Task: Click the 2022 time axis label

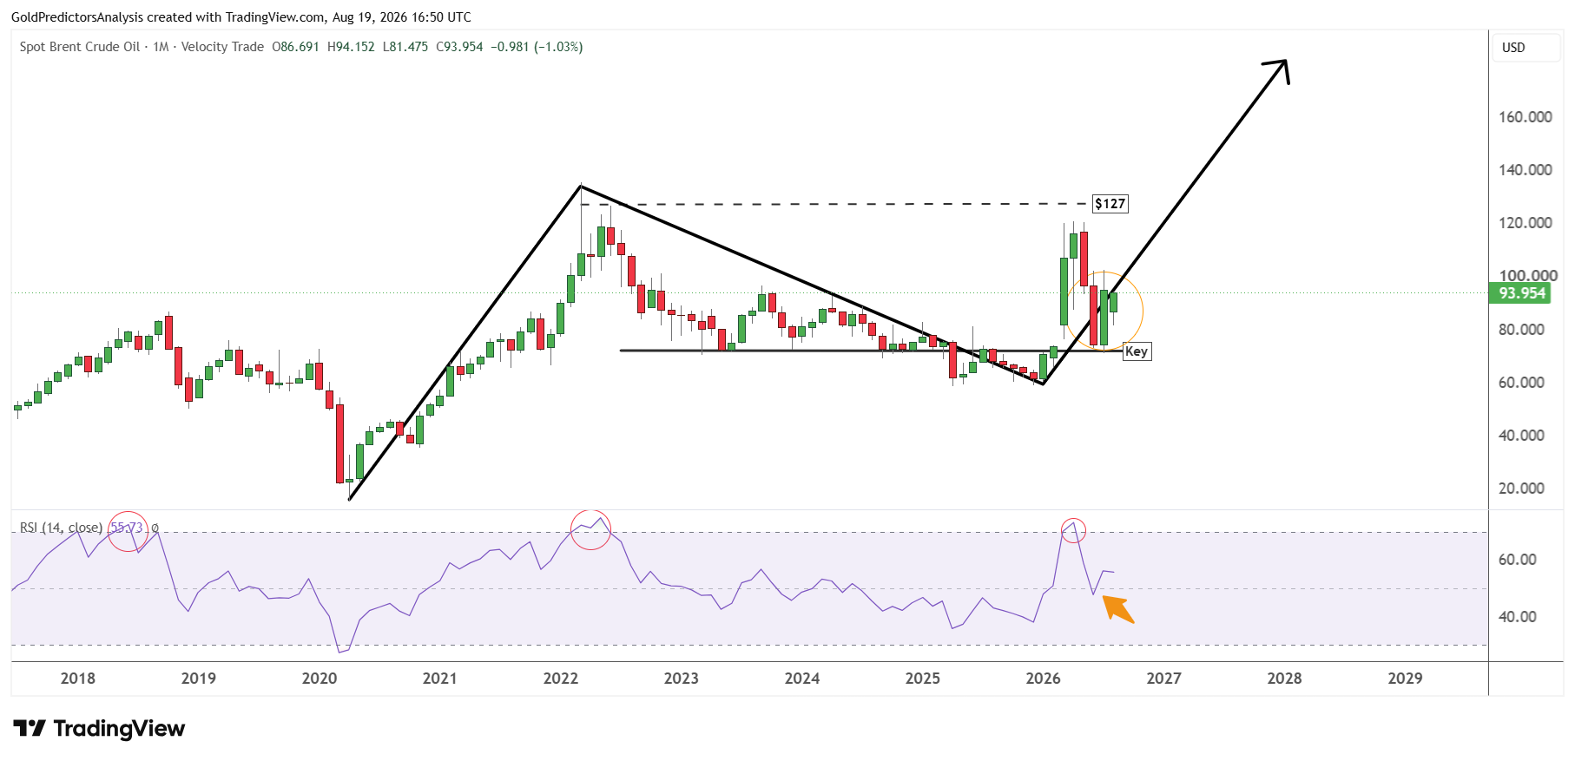Action: pos(561,679)
